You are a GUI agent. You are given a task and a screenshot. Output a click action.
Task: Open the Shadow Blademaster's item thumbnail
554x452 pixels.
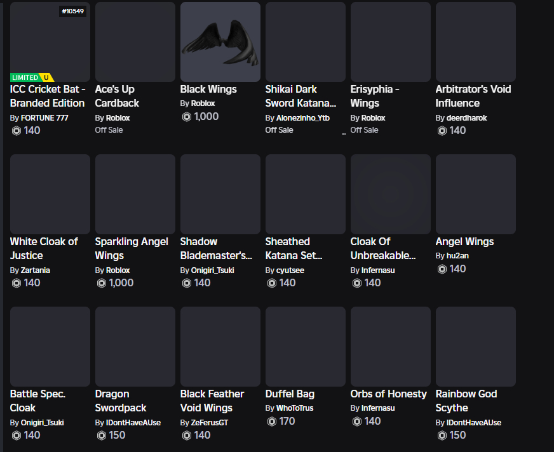220,194
